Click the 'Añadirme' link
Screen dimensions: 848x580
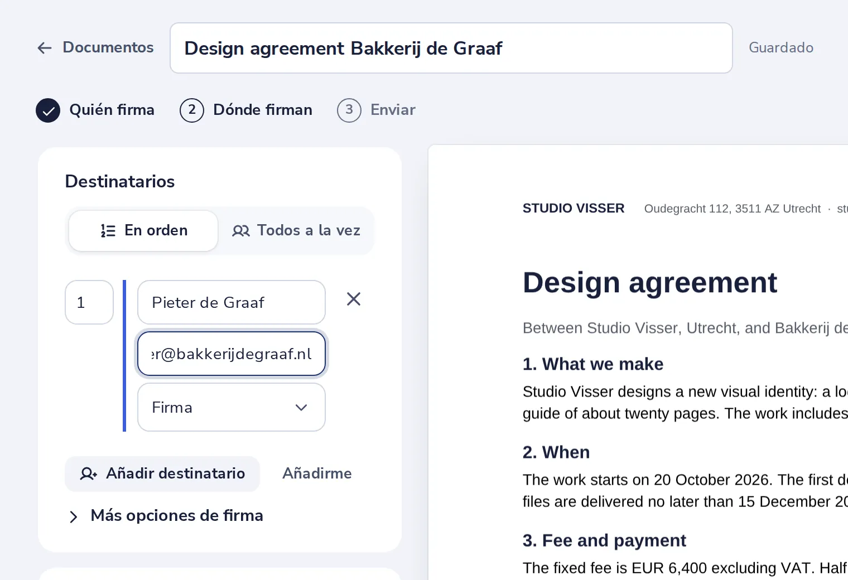[x=317, y=473]
